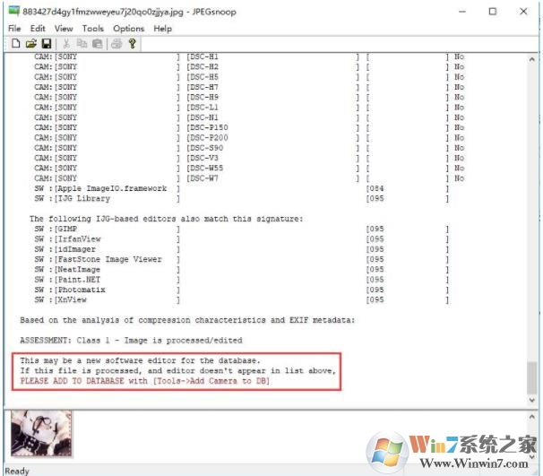543x476 pixels.
Task: Click the New document toolbar icon
Action: pyautogui.click(x=15, y=44)
